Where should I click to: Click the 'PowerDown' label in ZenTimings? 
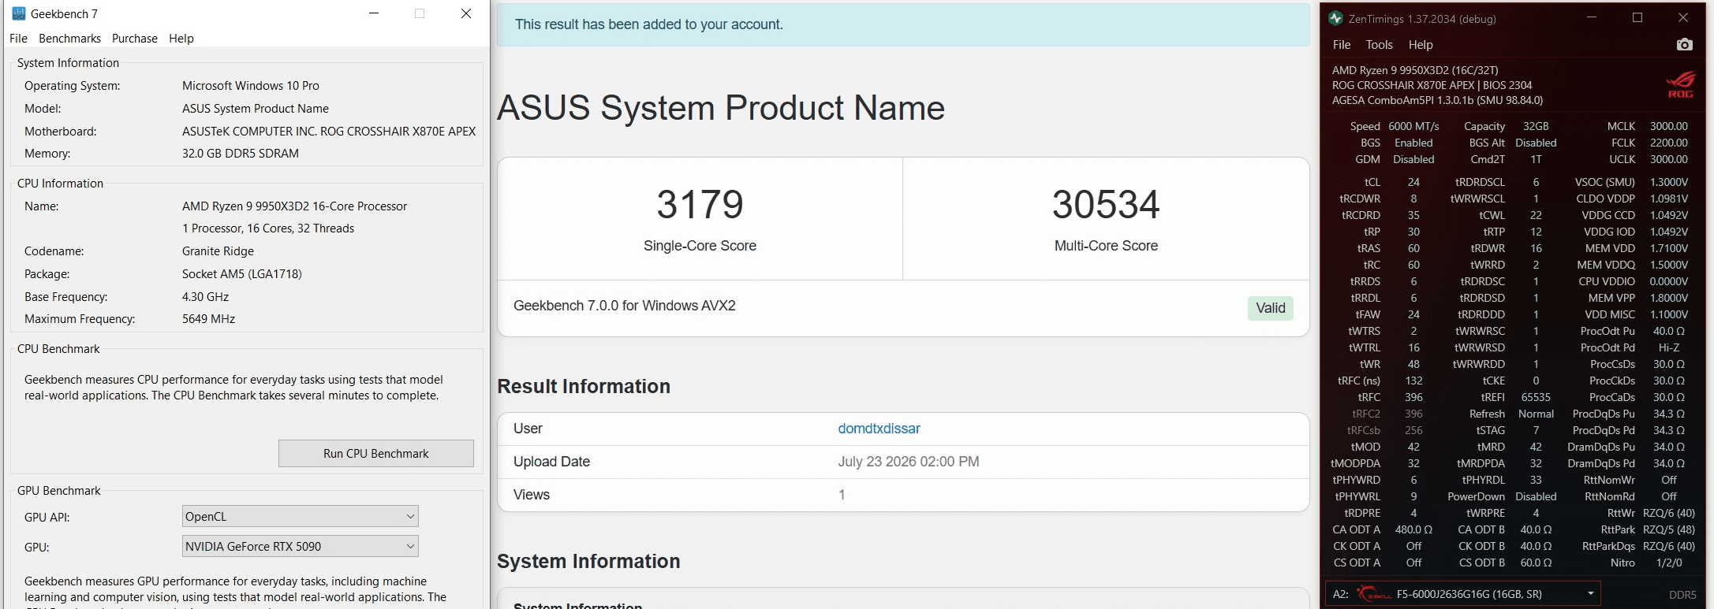1476,496
